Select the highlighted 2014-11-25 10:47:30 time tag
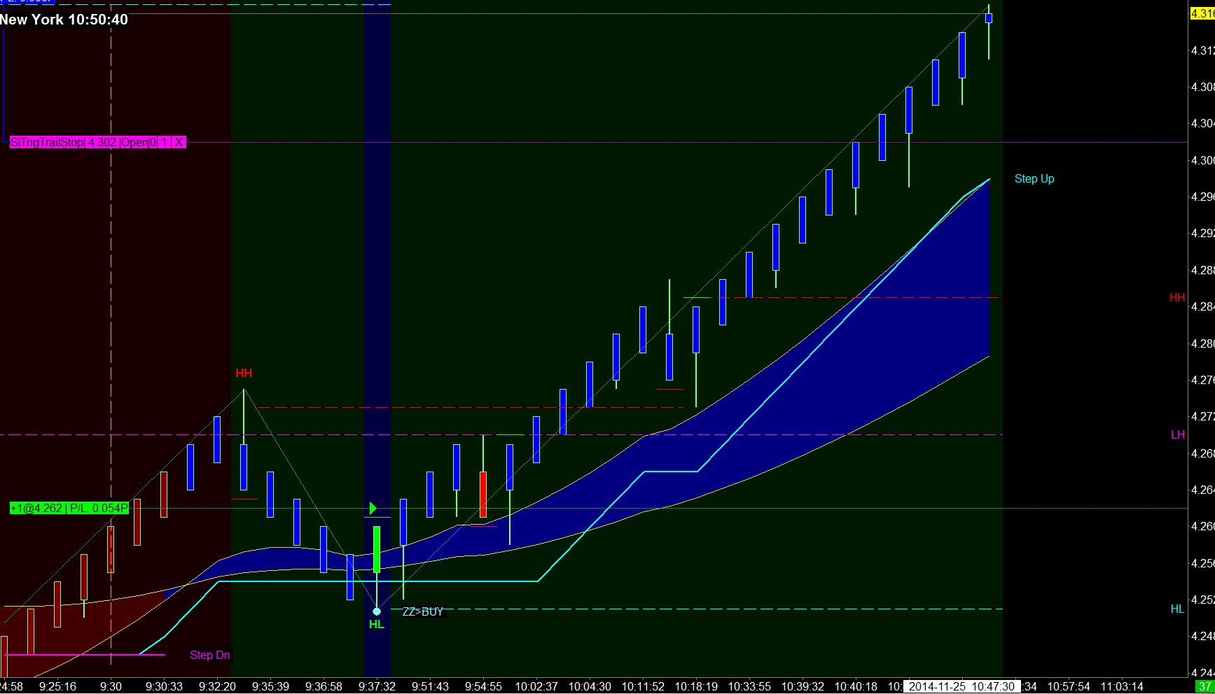 (x=961, y=687)
